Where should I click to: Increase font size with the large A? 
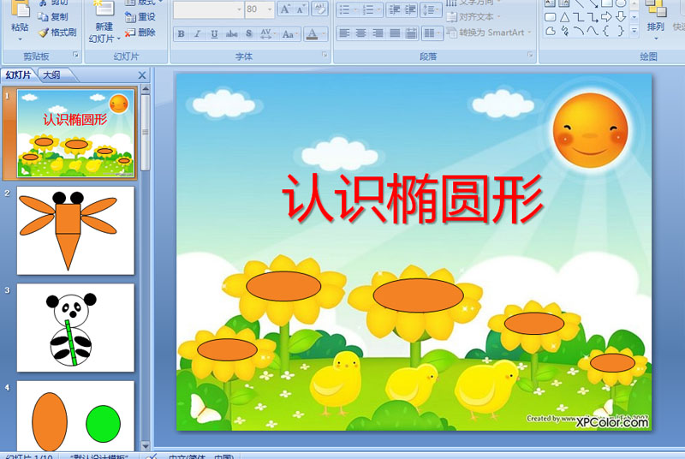tap(285, 9)
